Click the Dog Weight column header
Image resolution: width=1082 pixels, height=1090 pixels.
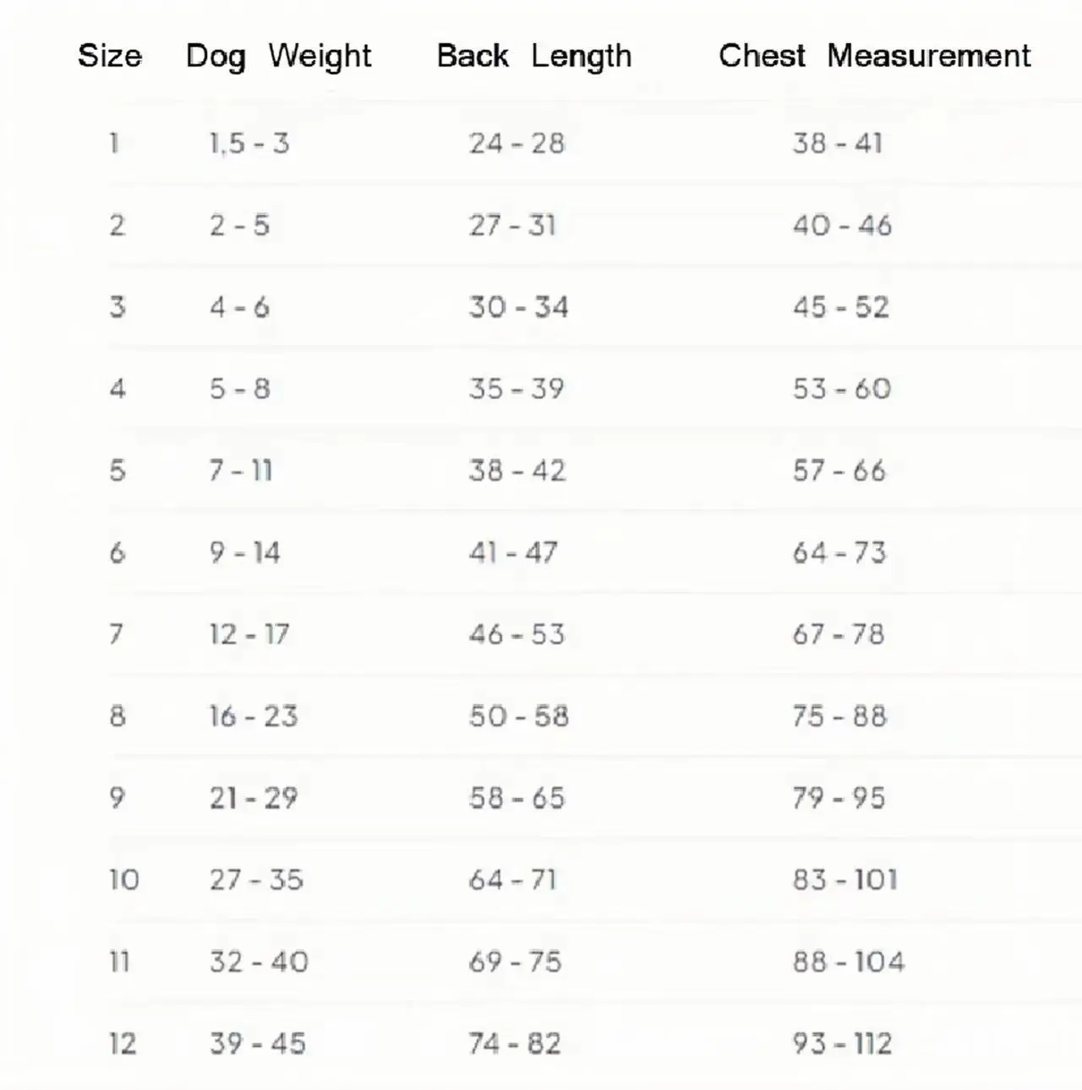(x=279, y=57)
